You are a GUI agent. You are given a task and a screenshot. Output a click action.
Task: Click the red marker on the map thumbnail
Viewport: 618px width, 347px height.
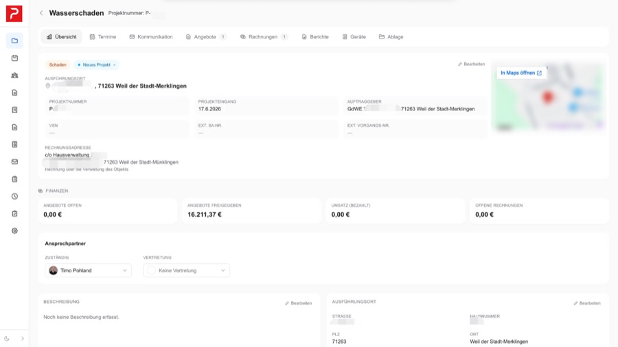(x=547, y=97)
